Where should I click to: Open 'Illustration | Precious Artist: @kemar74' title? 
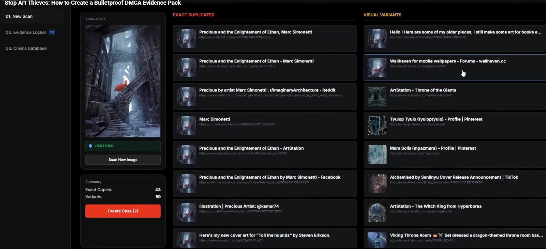pyautogui.click(x=239, y=206)
